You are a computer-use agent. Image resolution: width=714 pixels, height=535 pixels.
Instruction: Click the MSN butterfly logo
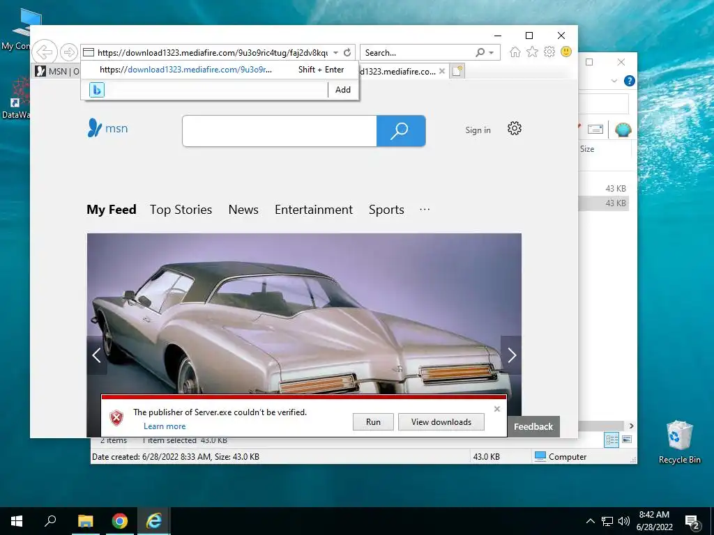point(108,128)
